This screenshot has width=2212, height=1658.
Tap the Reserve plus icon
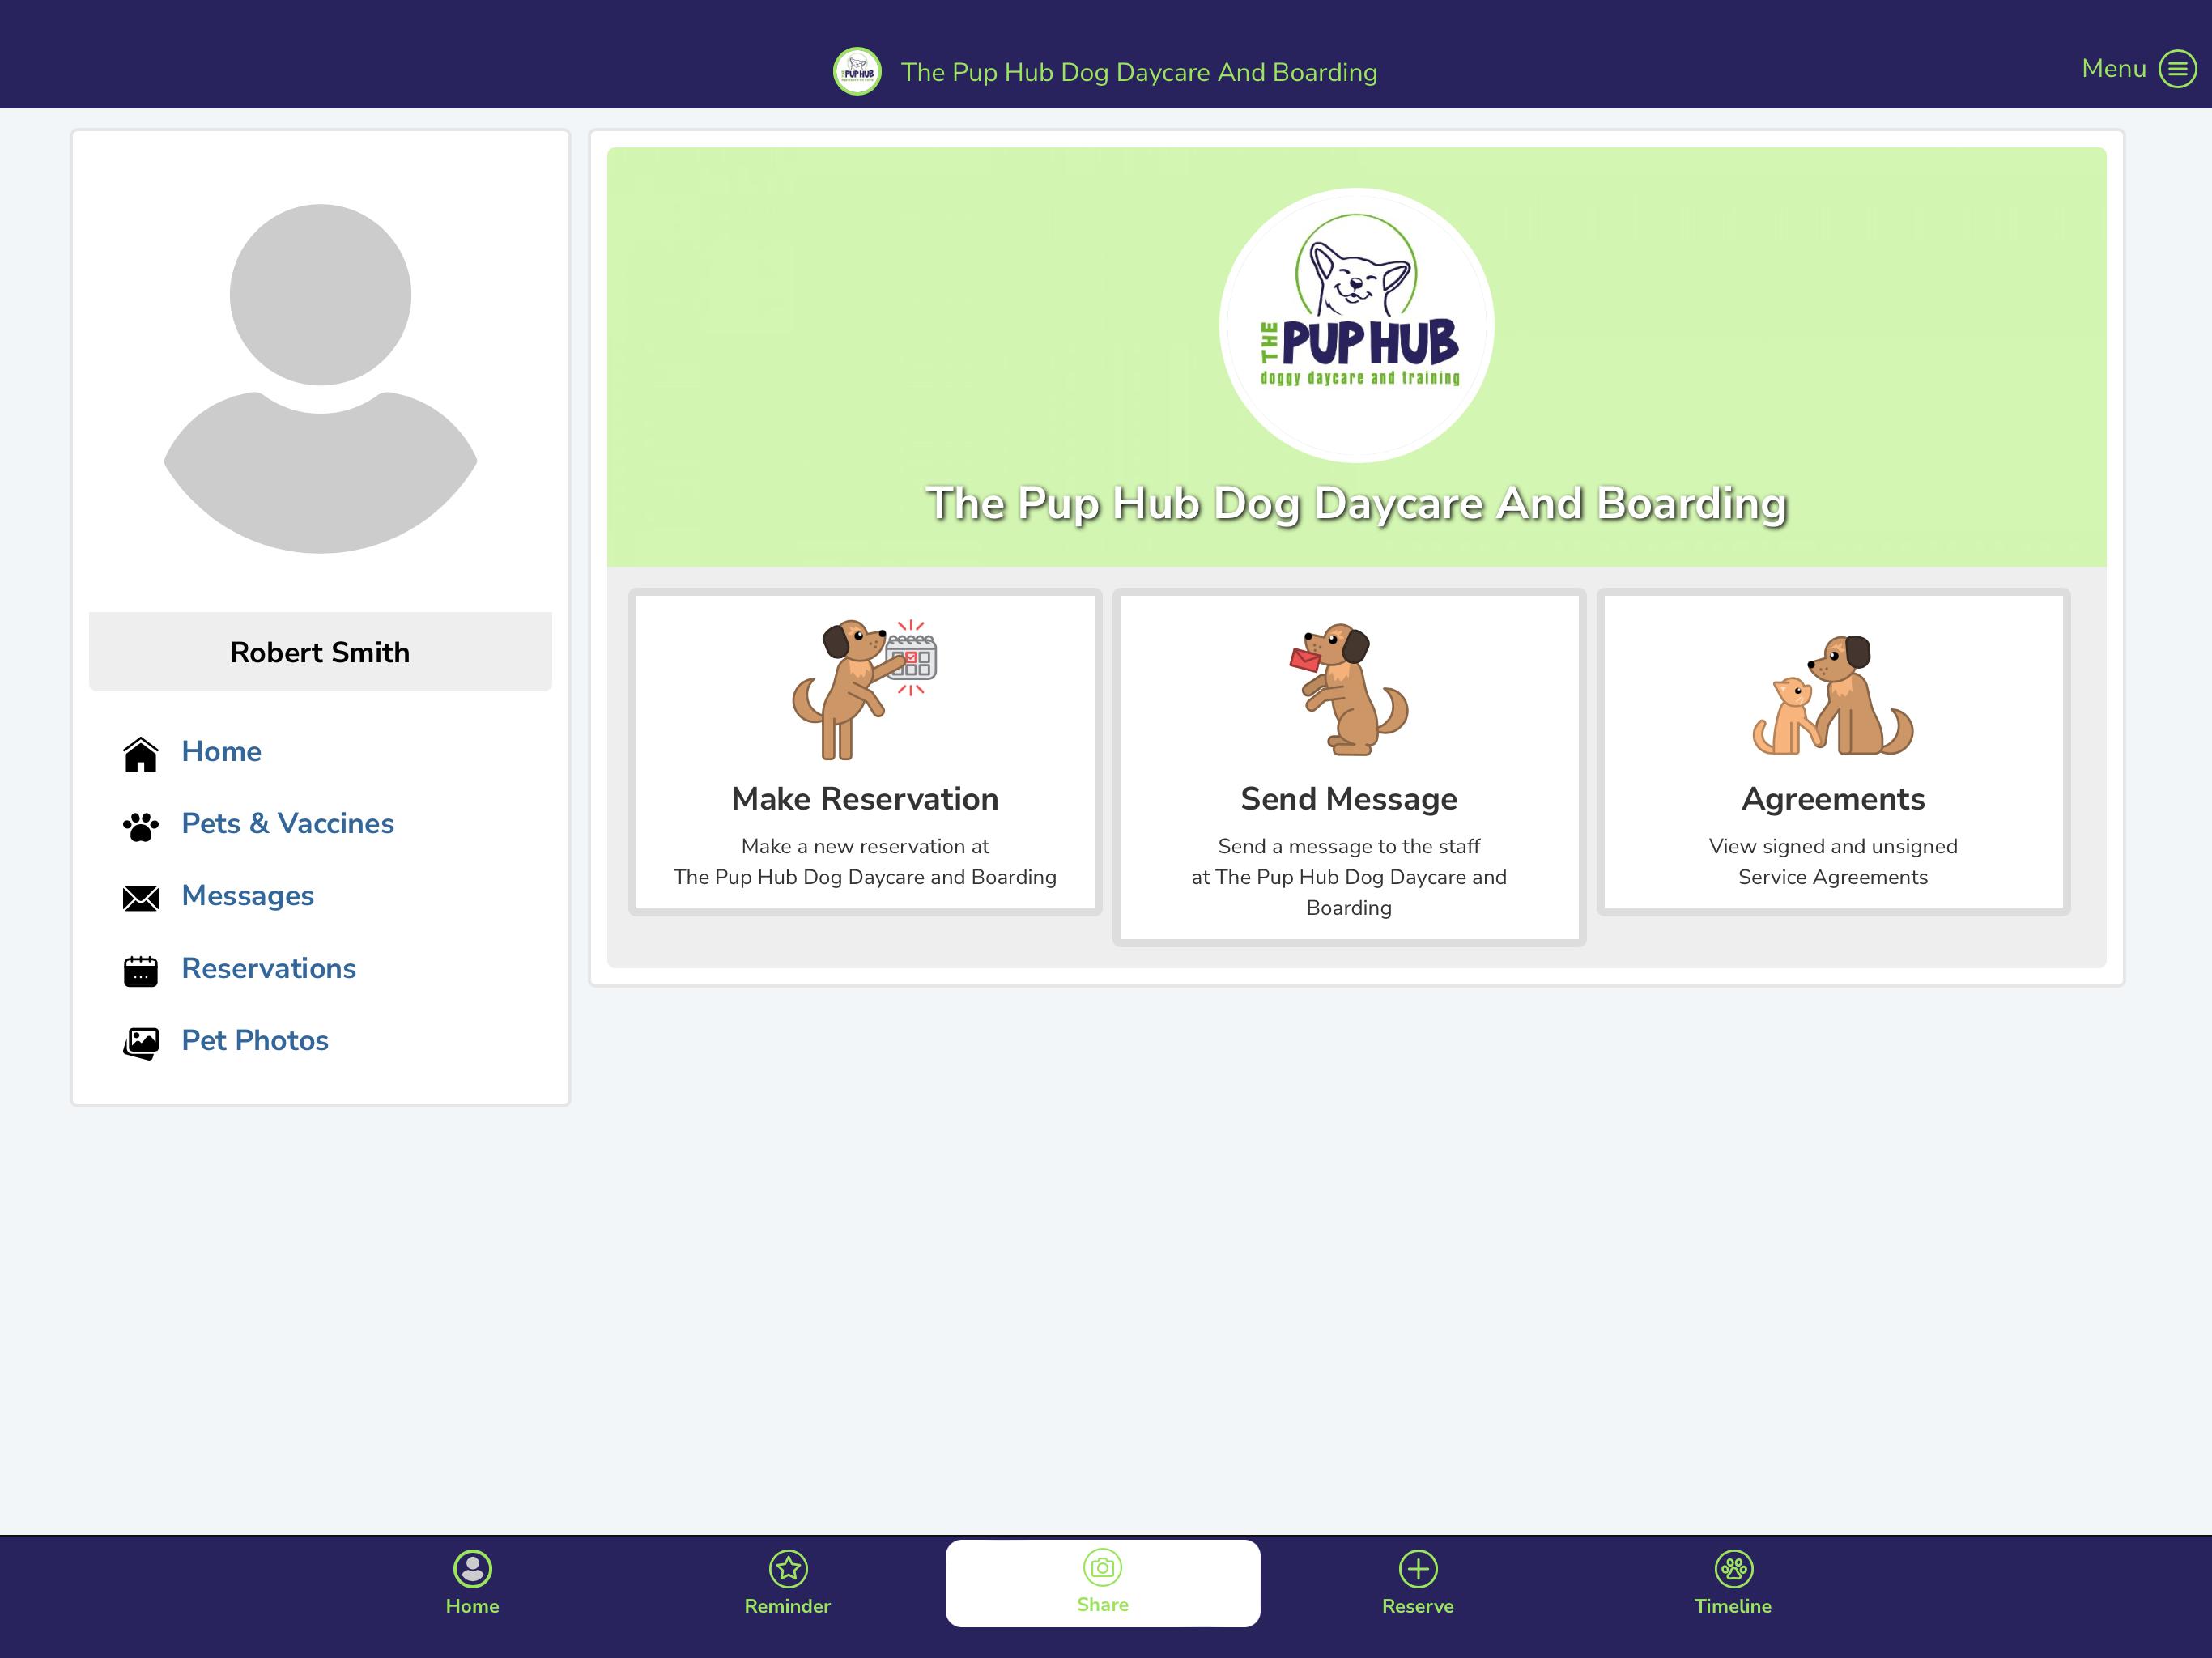[x=1418, y=1568]
